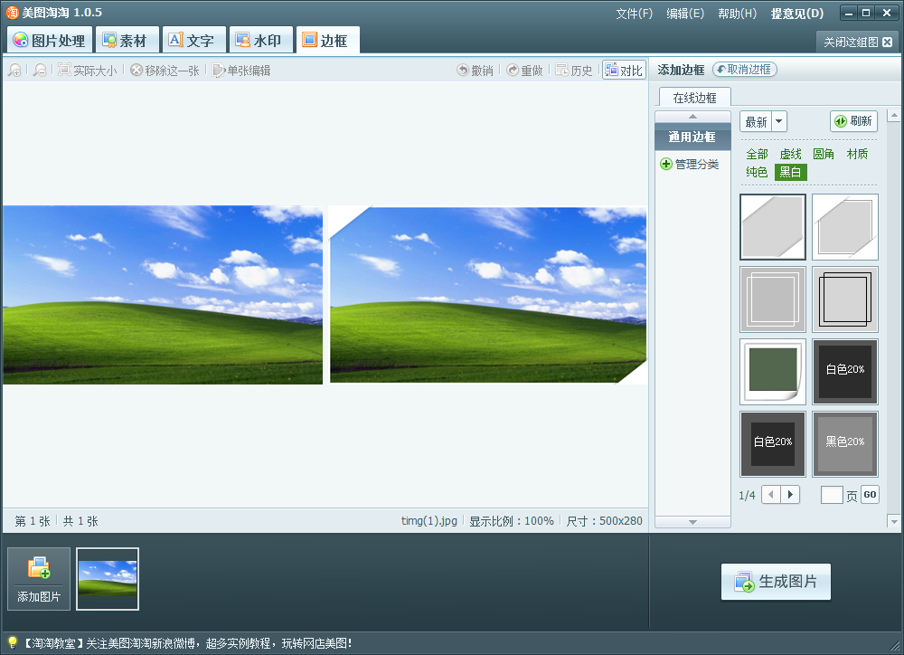Viewport: 904px width, 655px height.
Task: Click the original image preview
Action: (x=163, y=295)
